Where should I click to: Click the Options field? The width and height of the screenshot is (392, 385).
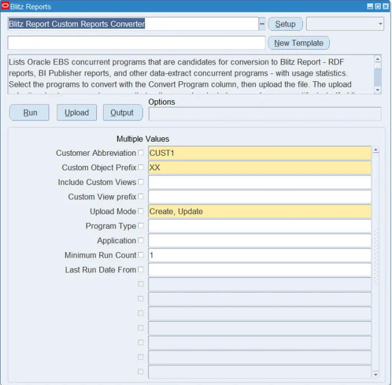pyautogui.click(x=265, y=114)
